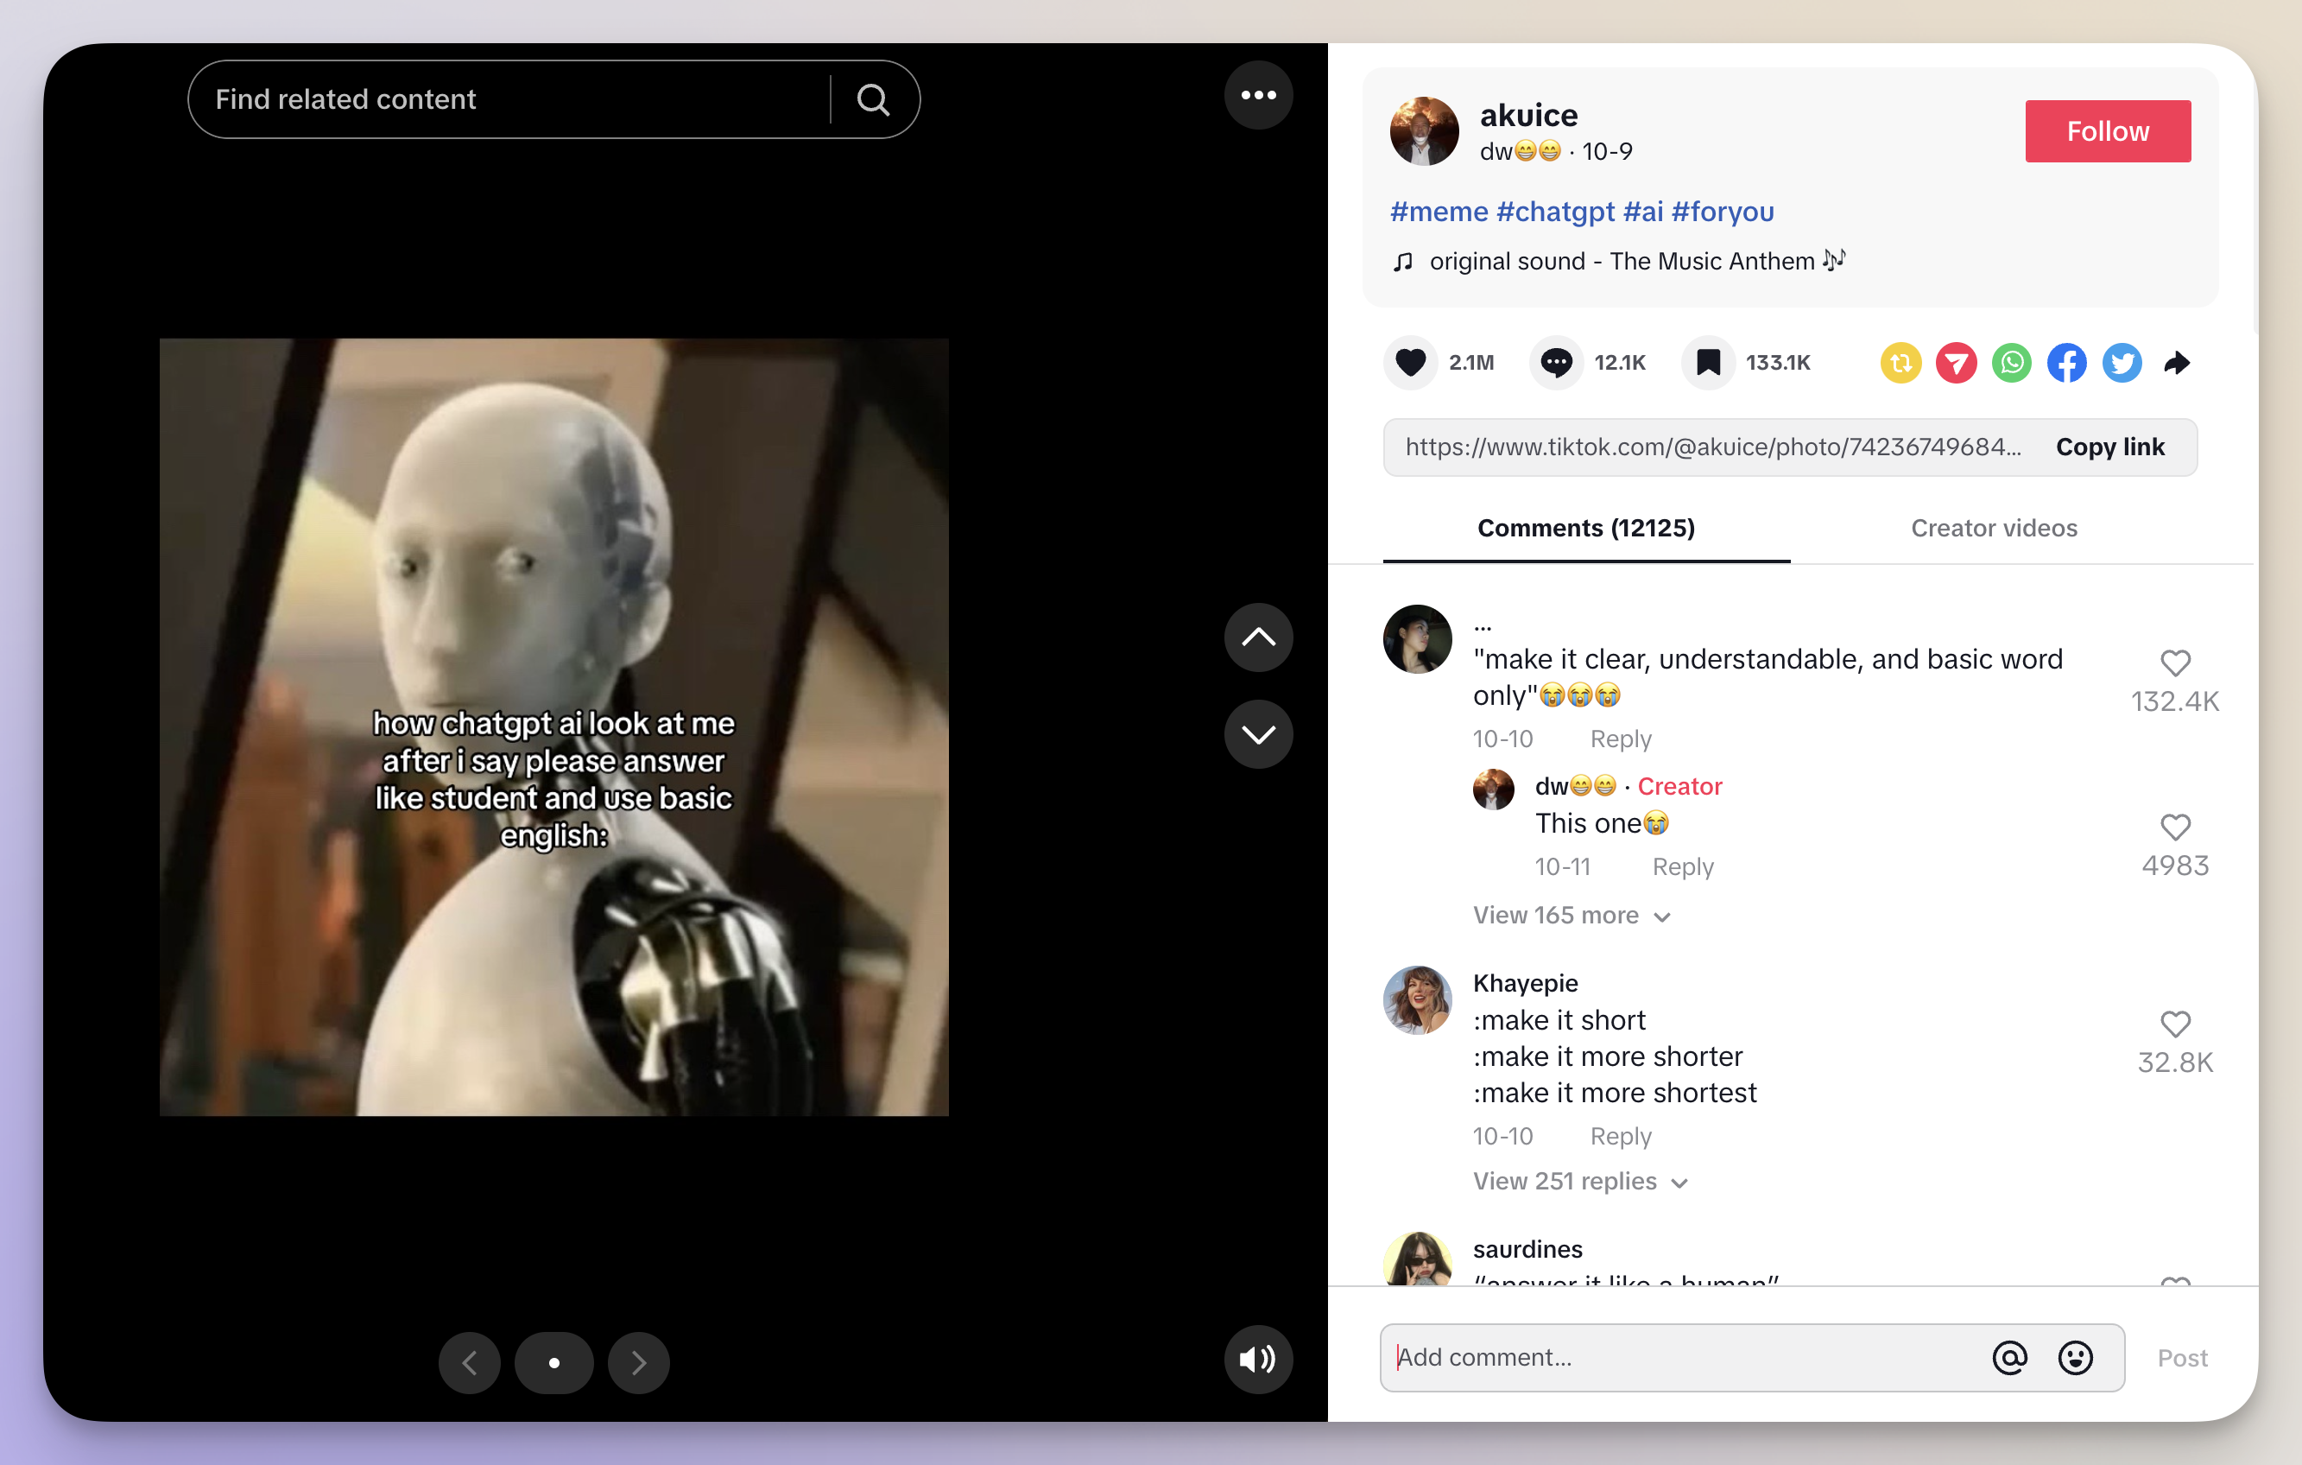Show previous photo slide arrow
This screenshot has width=2302, height=1465.
tap(470, 1361)
